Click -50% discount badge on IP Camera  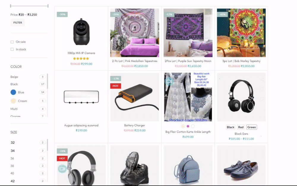pos(62,14)
